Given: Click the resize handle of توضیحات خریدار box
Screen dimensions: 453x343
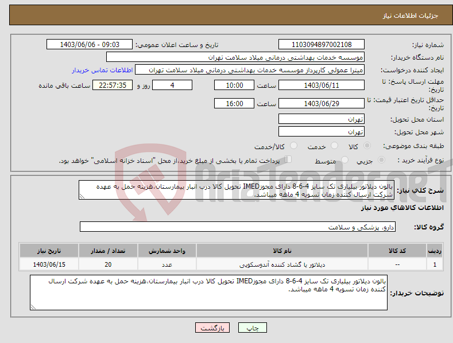Looking at the screenshot, I should click(33, 307).
